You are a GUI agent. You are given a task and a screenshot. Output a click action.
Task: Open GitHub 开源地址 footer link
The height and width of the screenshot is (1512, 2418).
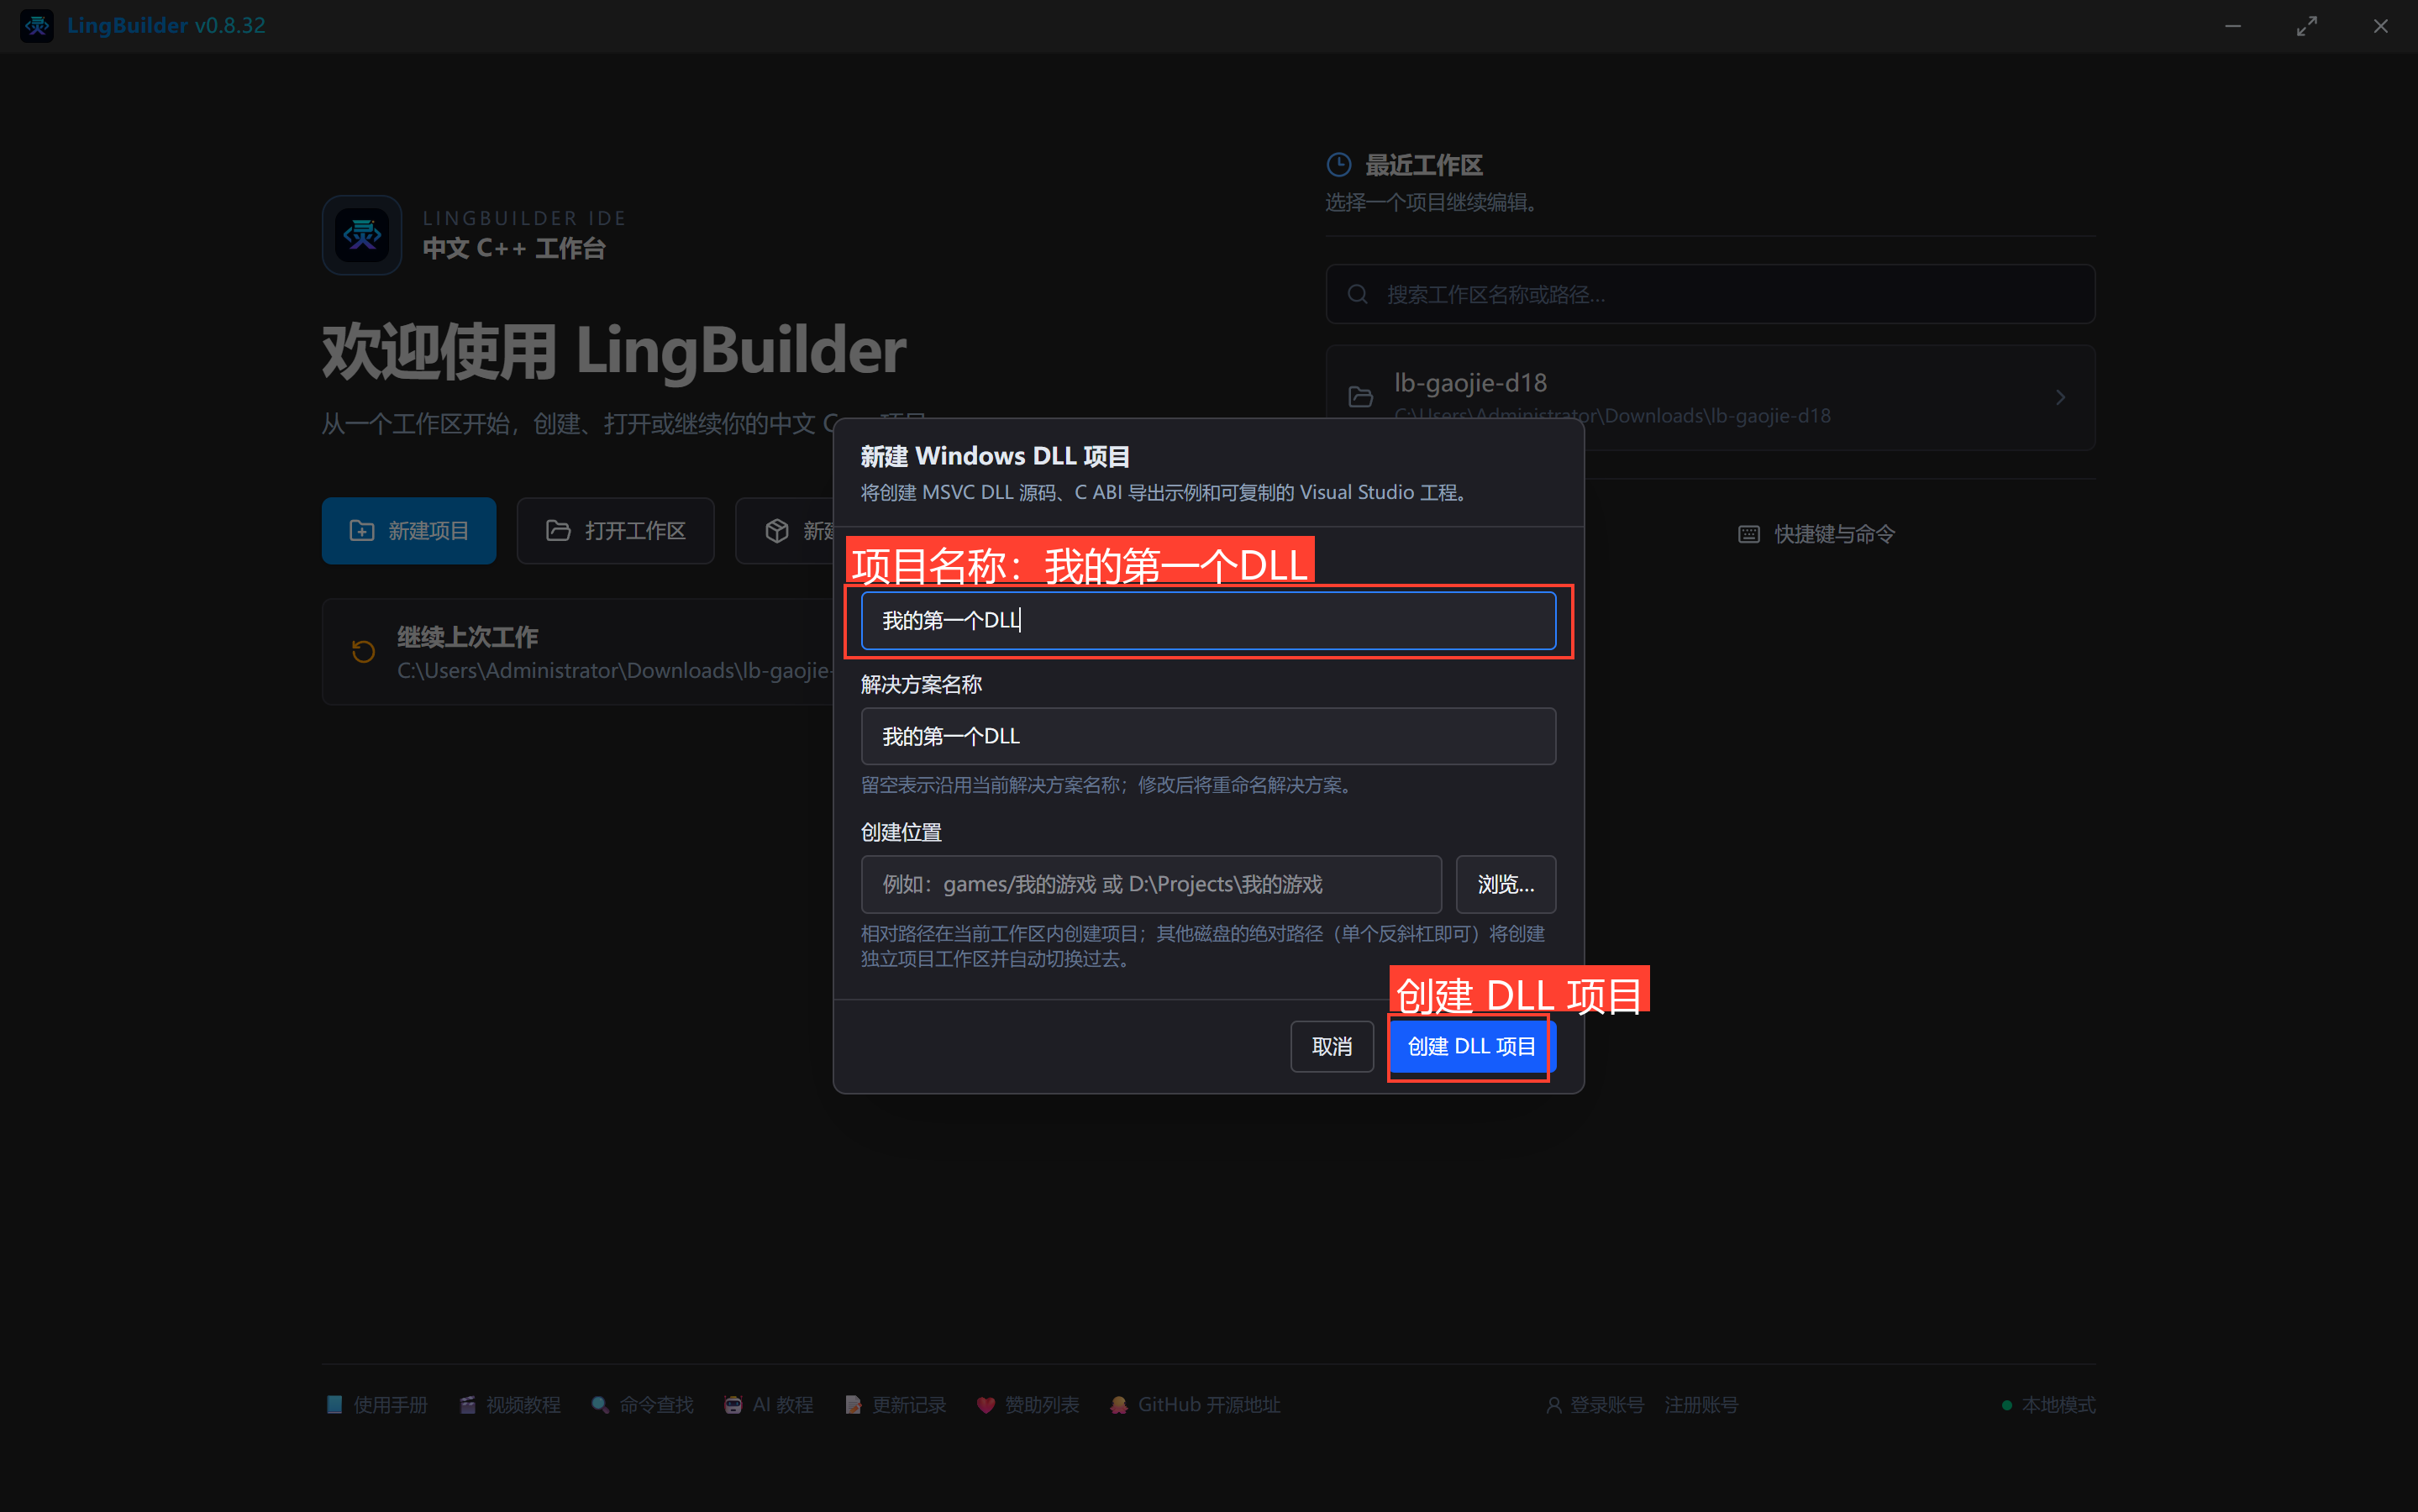click(x=1195, y=1405)
